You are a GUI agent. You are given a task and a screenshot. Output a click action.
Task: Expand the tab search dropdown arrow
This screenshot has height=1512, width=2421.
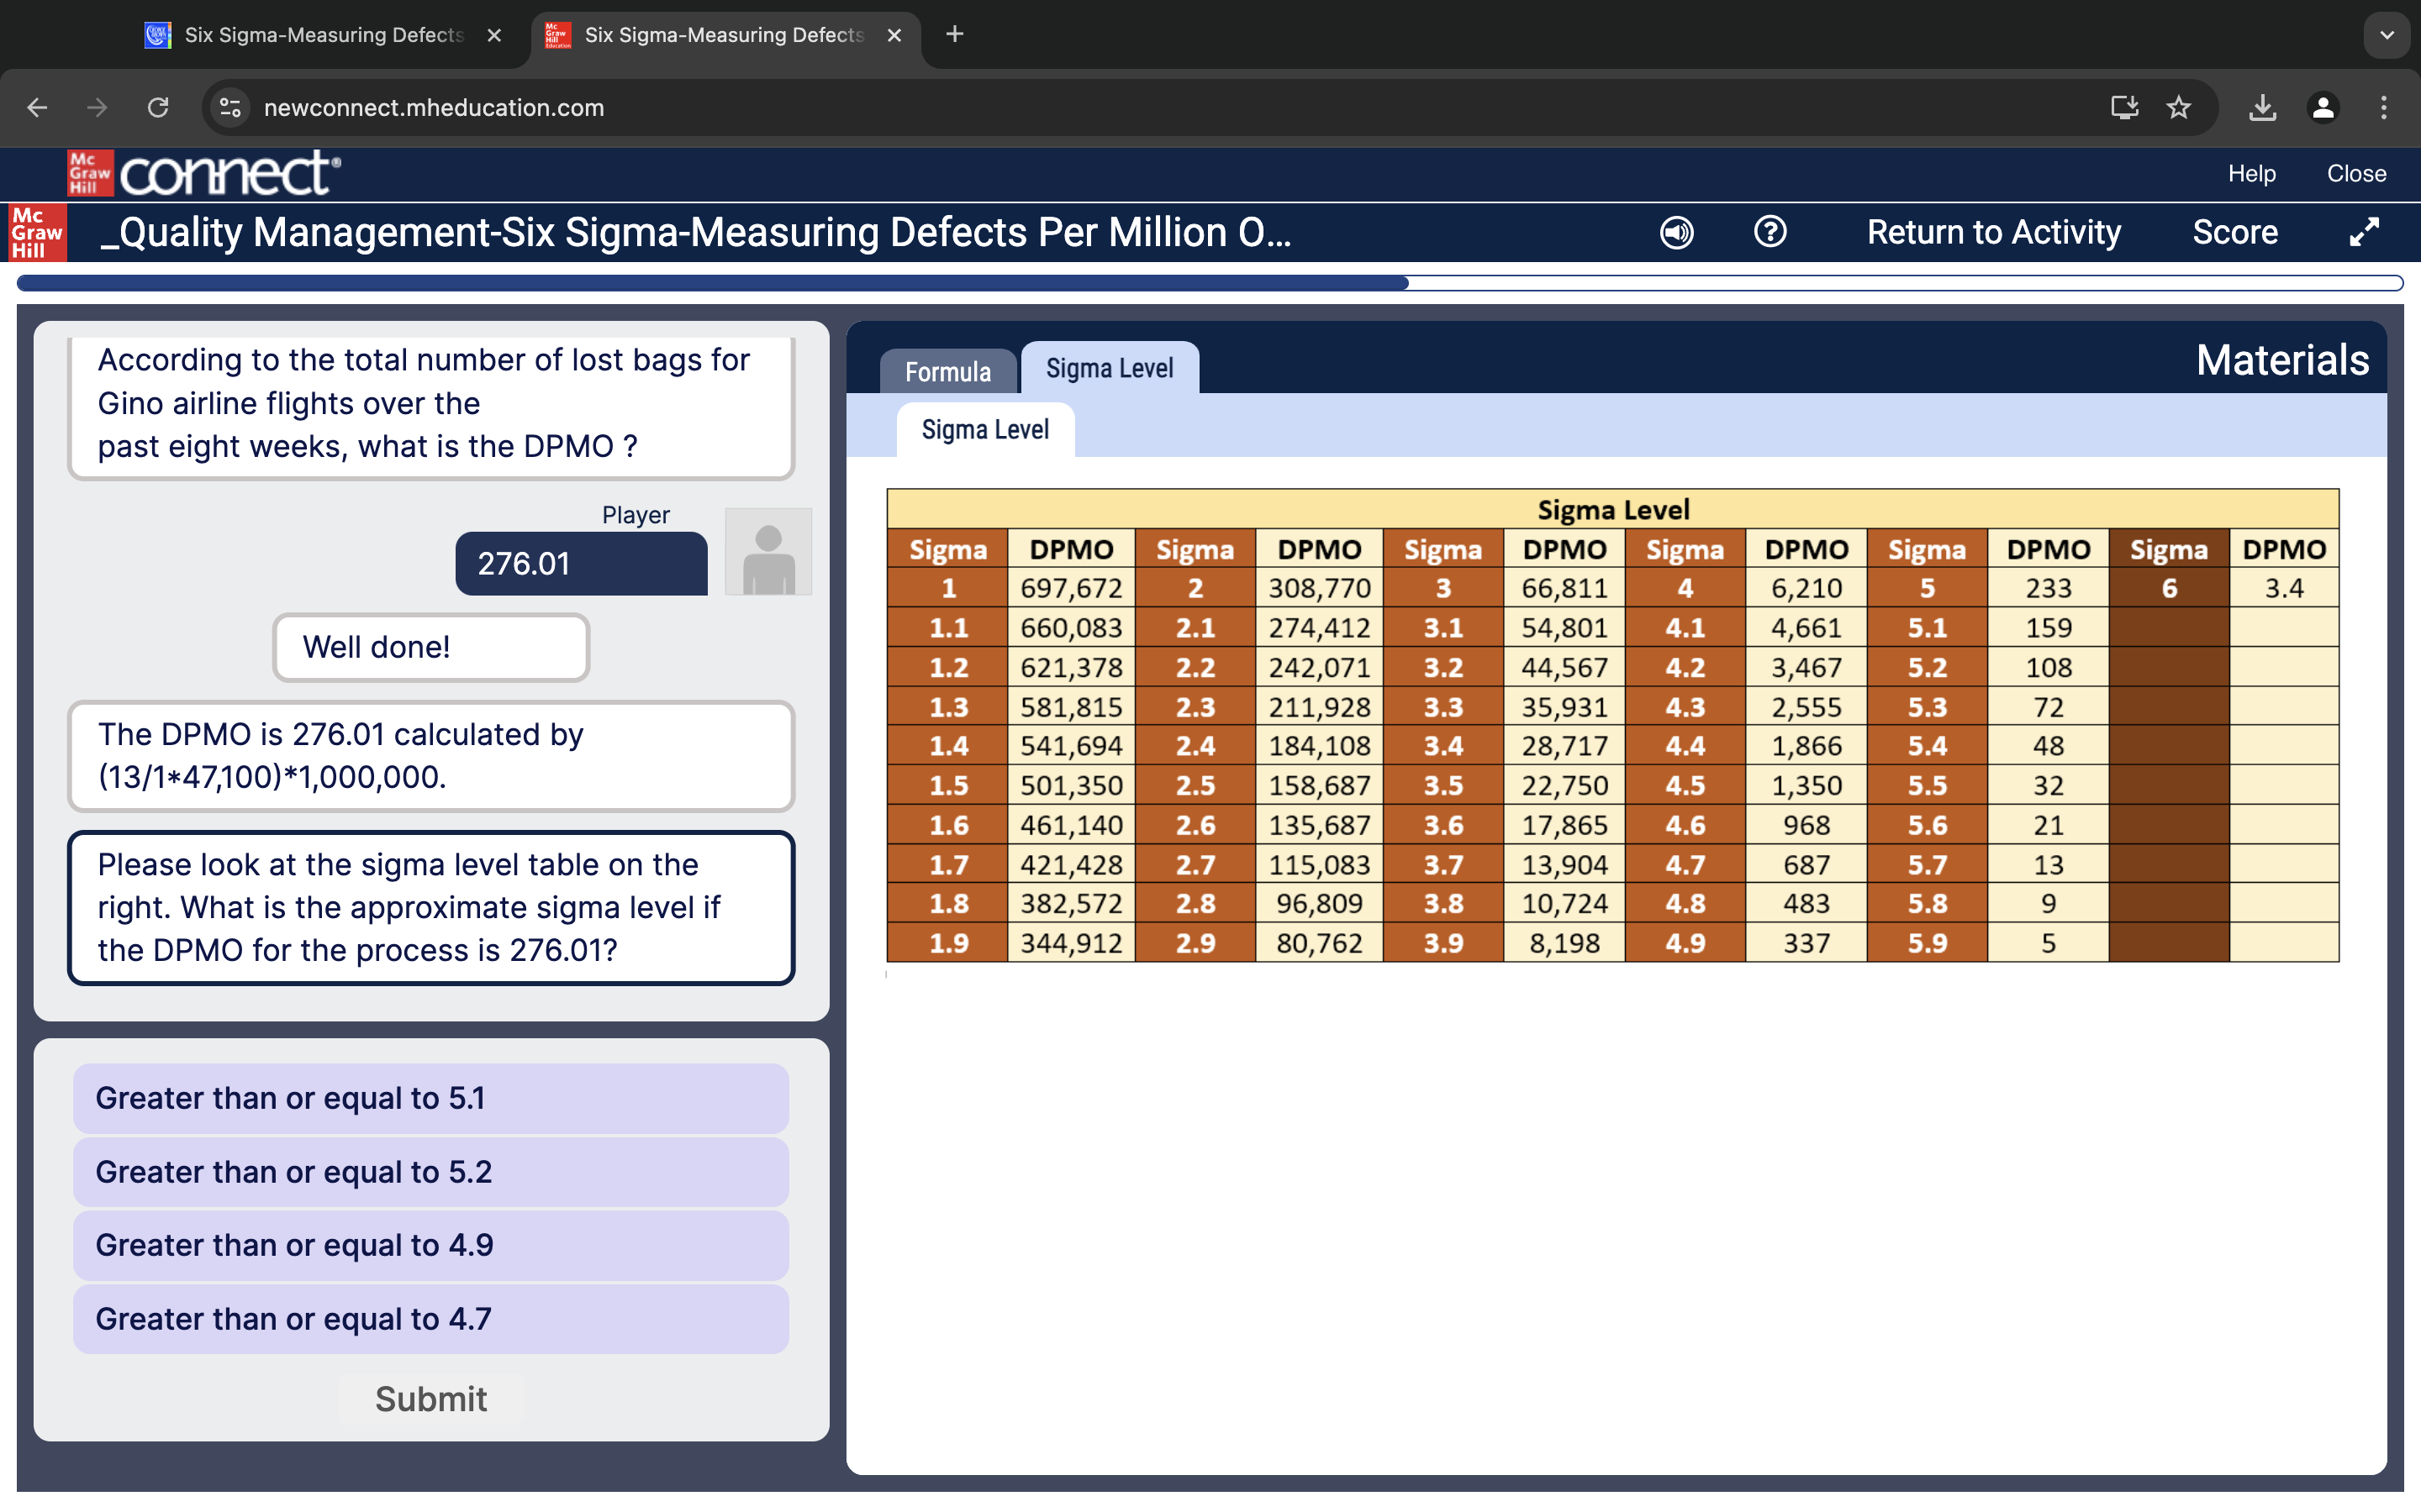(2387, 35)
